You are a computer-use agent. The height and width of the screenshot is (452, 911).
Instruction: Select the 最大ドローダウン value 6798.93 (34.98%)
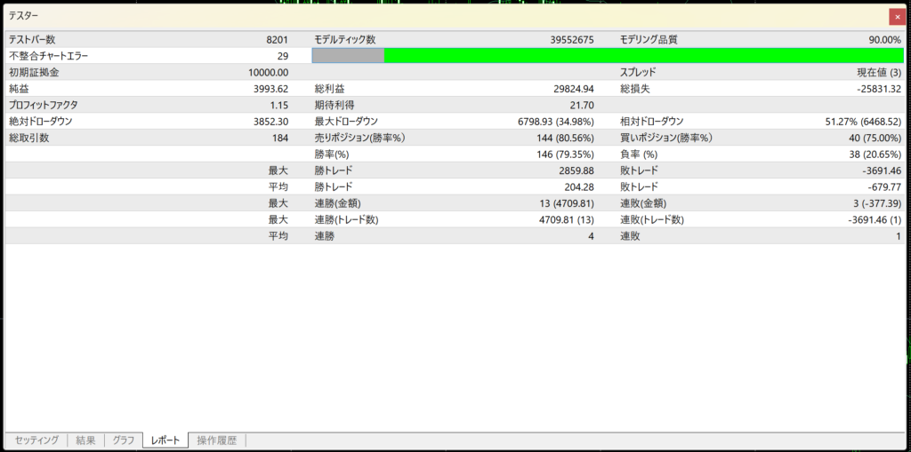tap(555, 122)
